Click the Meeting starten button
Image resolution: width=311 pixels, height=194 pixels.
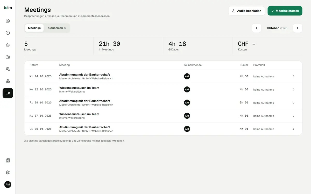click(x=285, y=11)
